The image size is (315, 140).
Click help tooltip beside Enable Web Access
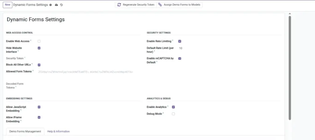coord(31,41)
